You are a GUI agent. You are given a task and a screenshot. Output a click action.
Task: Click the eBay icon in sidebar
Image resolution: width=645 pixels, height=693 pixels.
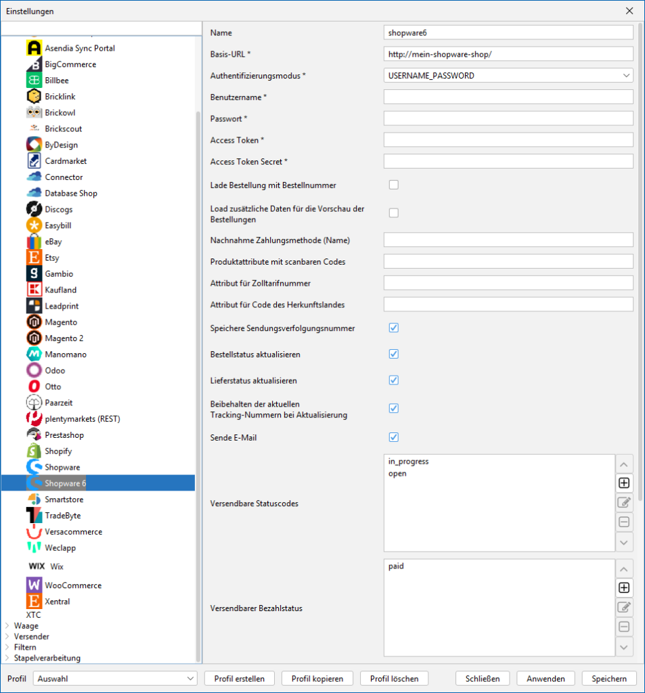tap(35, 242)
